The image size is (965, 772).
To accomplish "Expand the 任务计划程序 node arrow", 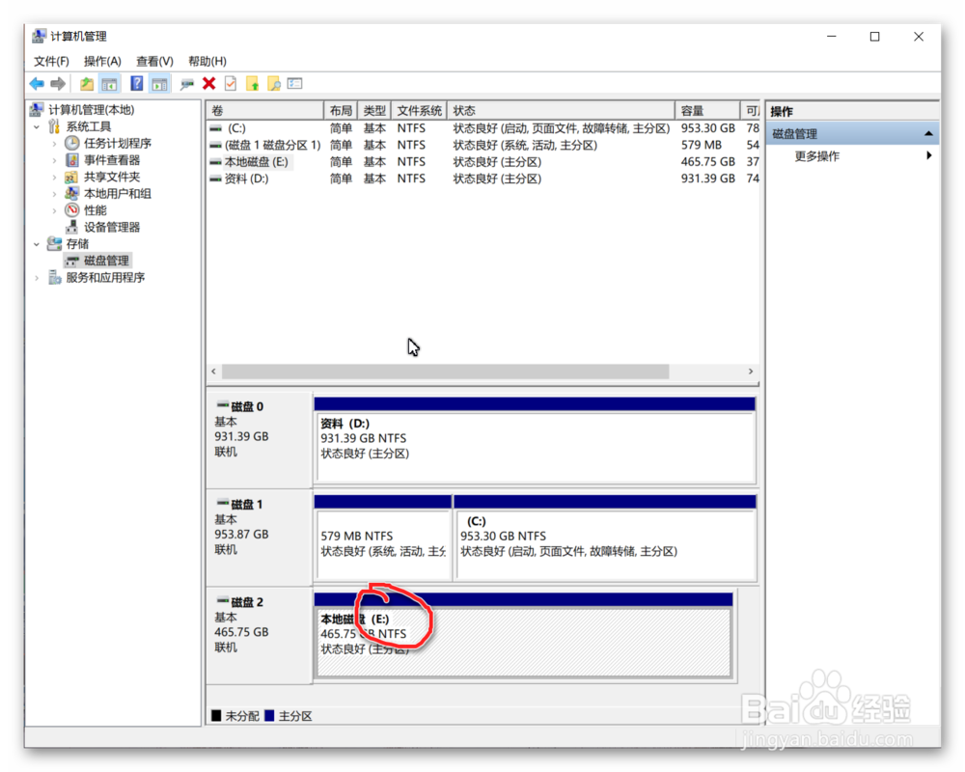I will [54, 144].
